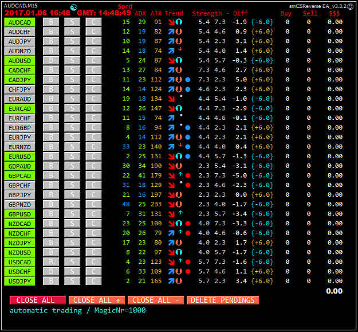Click the smCSReverse EA_v3.3.2 label
Viewport: 358px width, 332px height.
coord(318,6)
